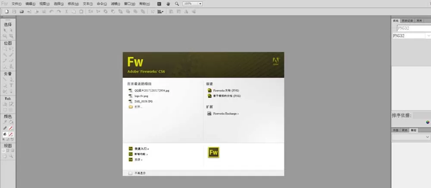Open the dropdown below the 图层 tab
The image size is (431, 188).
(411, 137)
